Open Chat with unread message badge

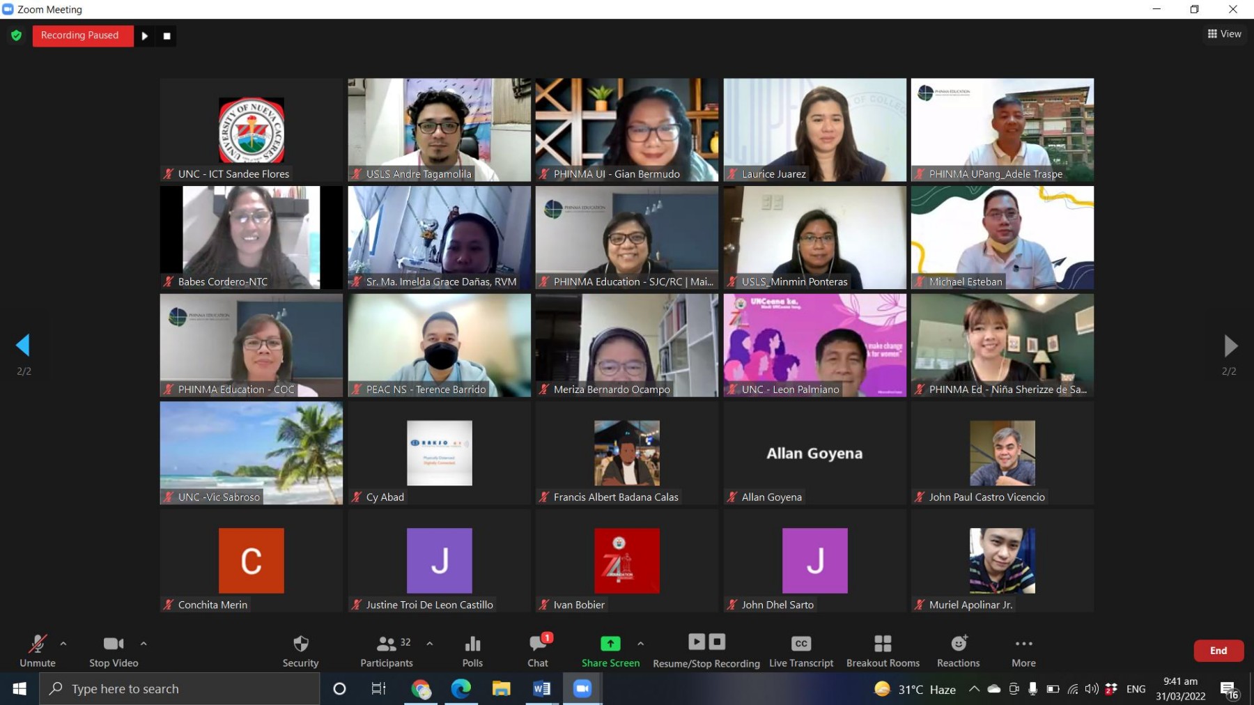[x=538, y=651]
